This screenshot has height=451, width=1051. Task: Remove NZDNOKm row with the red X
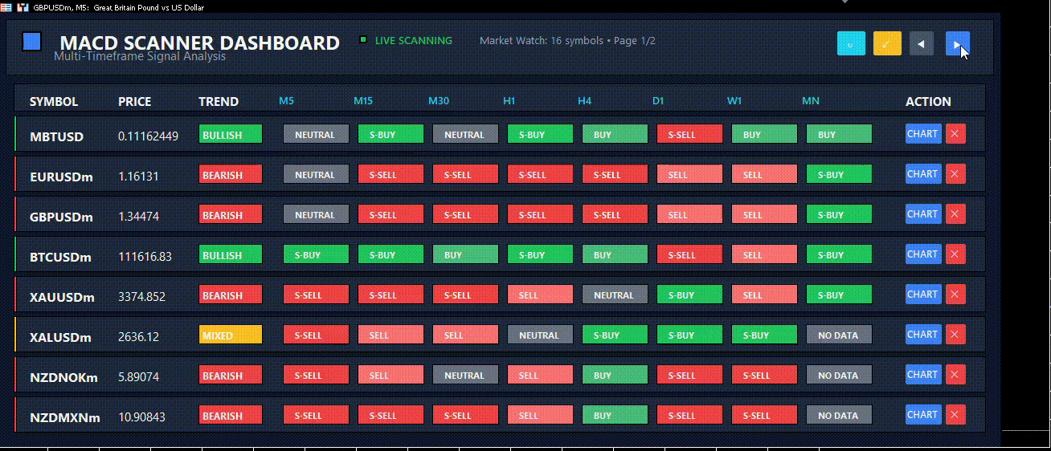pos(955,375)
